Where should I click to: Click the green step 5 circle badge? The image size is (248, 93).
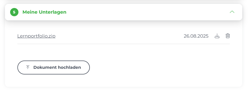pyautogui.click(x=14, y=12)
